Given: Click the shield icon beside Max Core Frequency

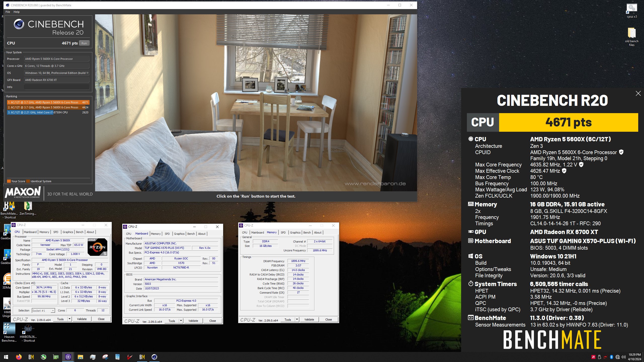Looking at the screenshot, I should tap(581, 165).
